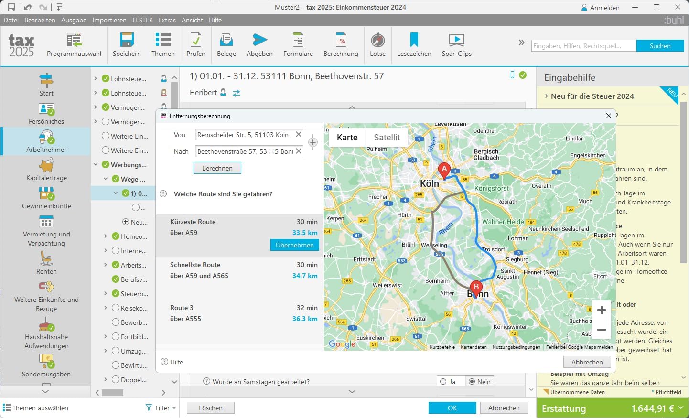Add a stopover with the plus icon
The image size is (689, 418).
(313, 142)
